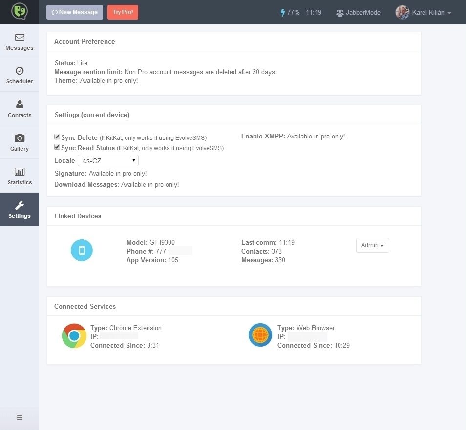Click the New Message button

(75, 12)
